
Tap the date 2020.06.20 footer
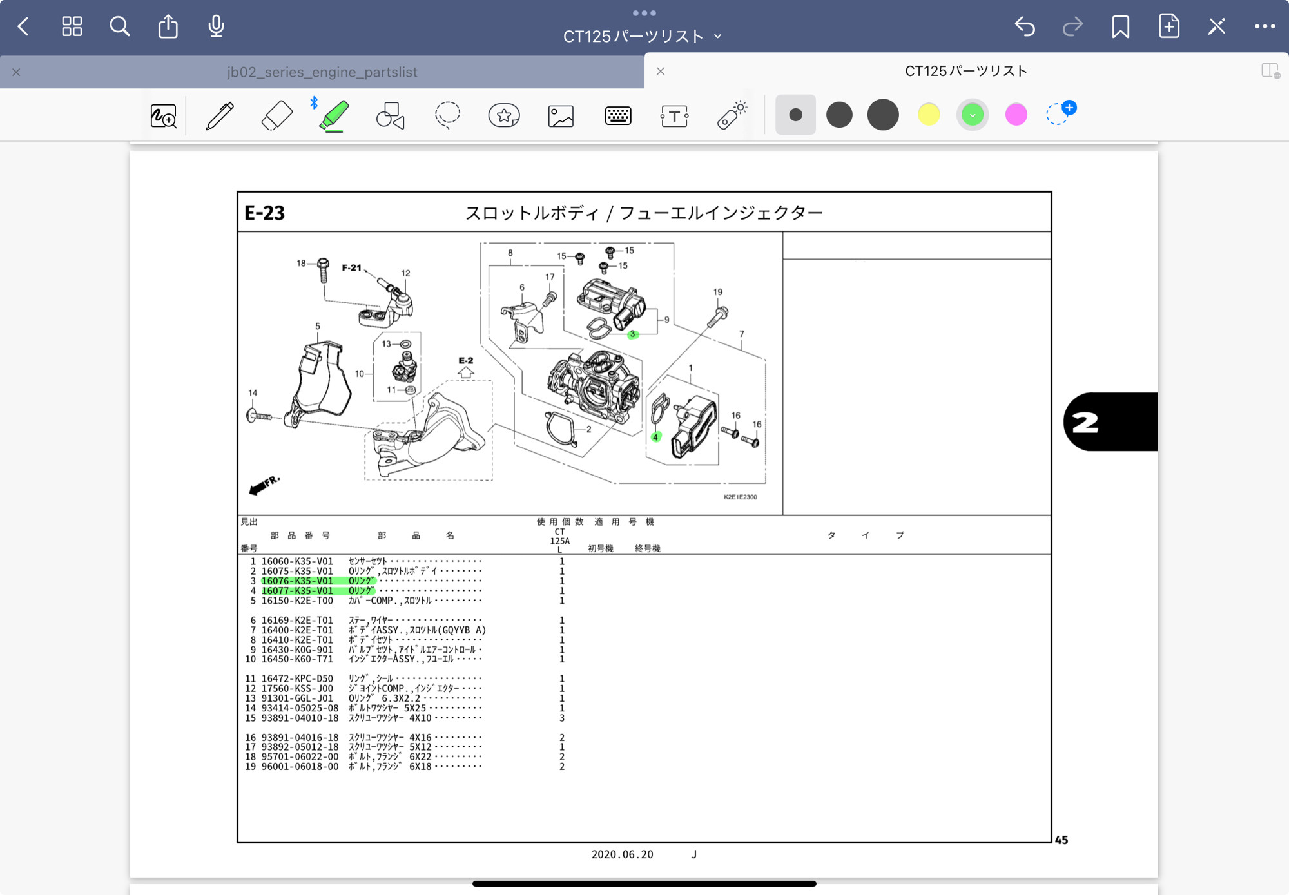(x=623, y=854)
